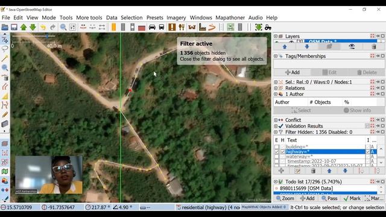Collapse the Filter Hidden panel
Image resolution: width=386 pixels, height=217 pixels.
(276, 132)
